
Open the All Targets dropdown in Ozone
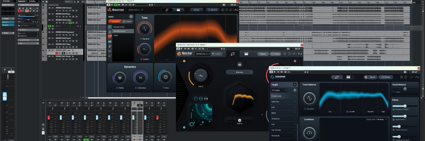tap(279, 90)
